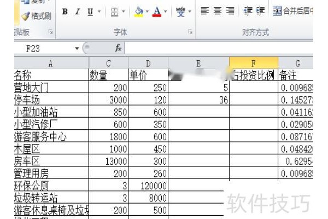Click Merge and Center (合并后居中)
Screen dimensions: 328x219
[293, 11]
